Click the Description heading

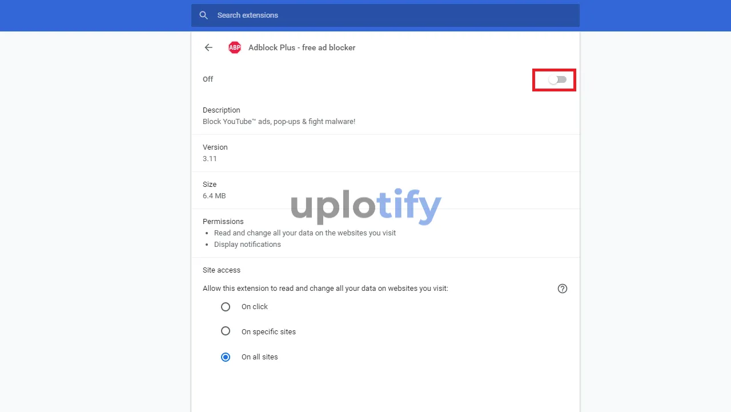222,110
